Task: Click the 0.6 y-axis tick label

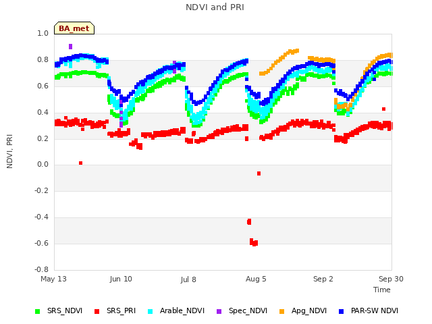Action: [x=43, y=86]
